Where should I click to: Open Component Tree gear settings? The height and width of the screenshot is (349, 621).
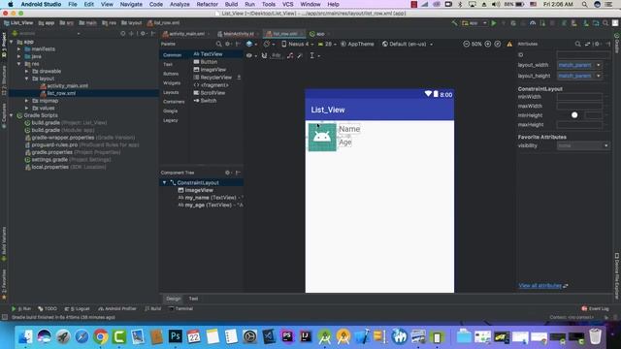tap(228, 173)
